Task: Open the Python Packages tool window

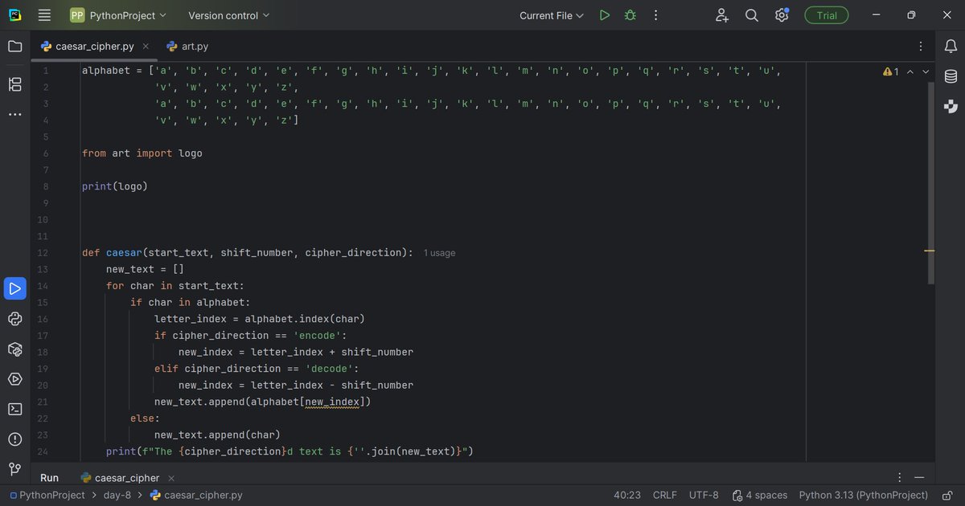Action: [14, 349]
